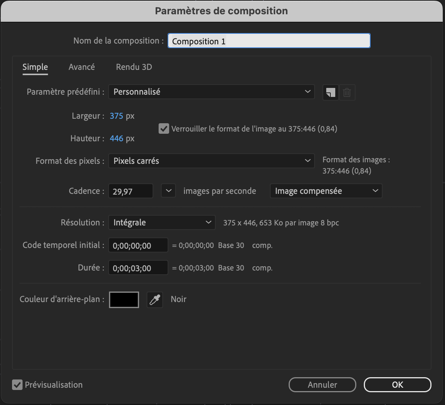Click the Code temporel initial field

coord(138,245)
